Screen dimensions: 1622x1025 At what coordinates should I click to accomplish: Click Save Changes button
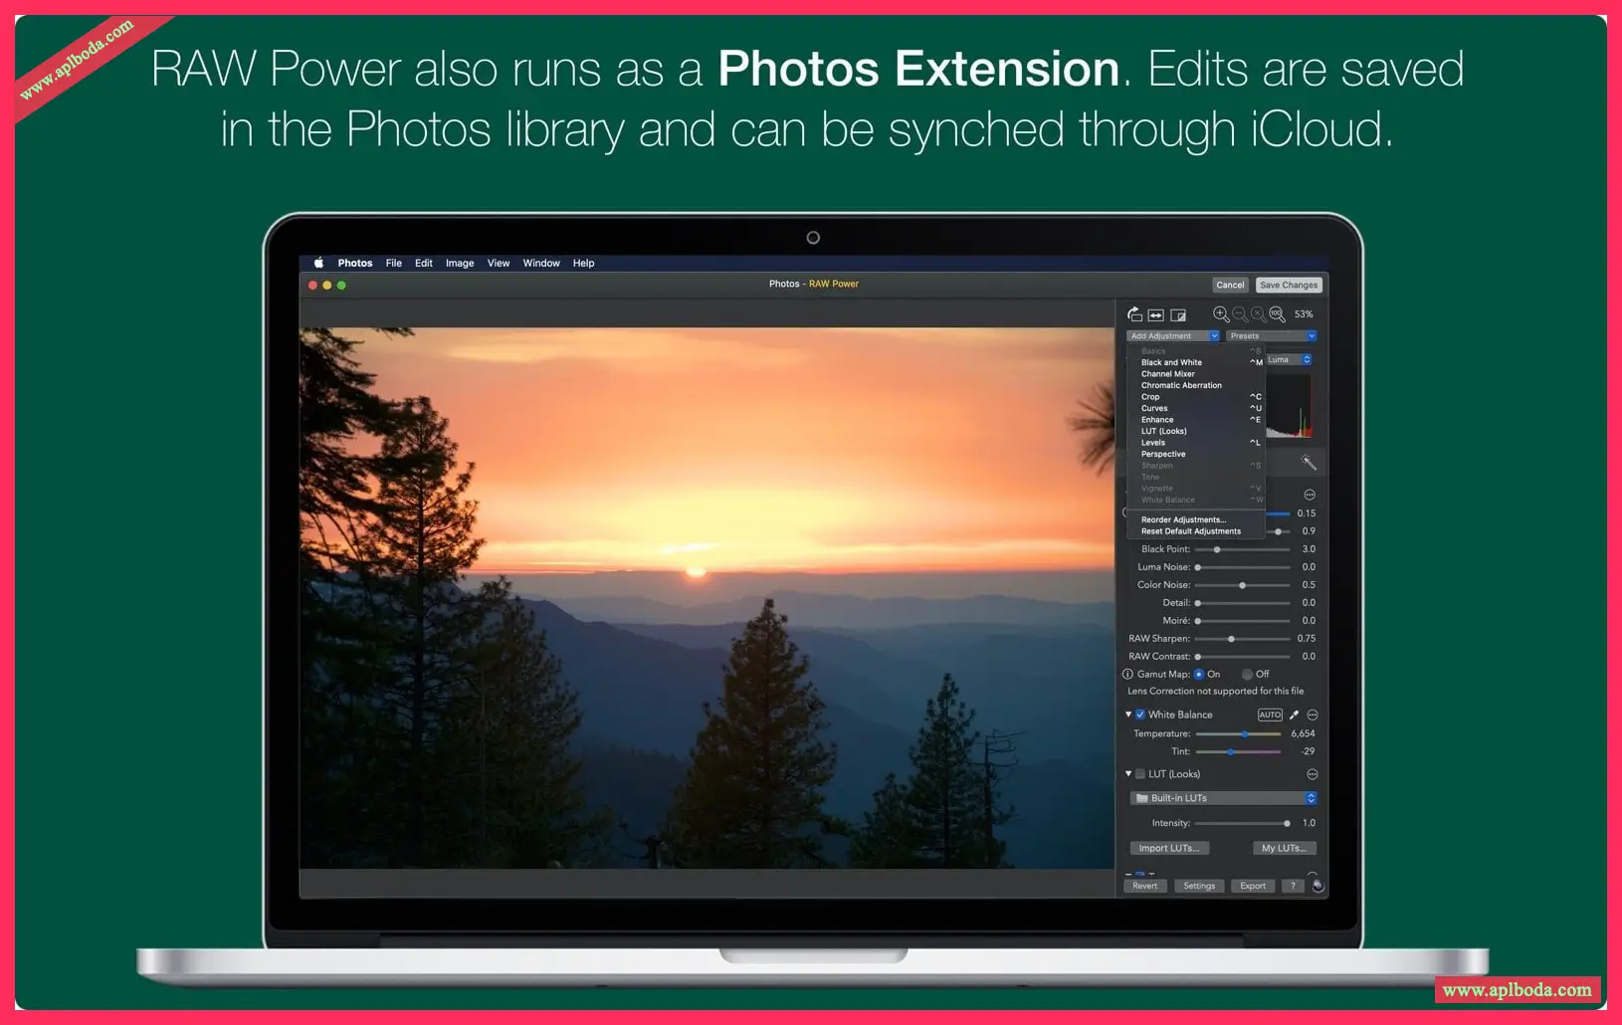coord(1289,285)
